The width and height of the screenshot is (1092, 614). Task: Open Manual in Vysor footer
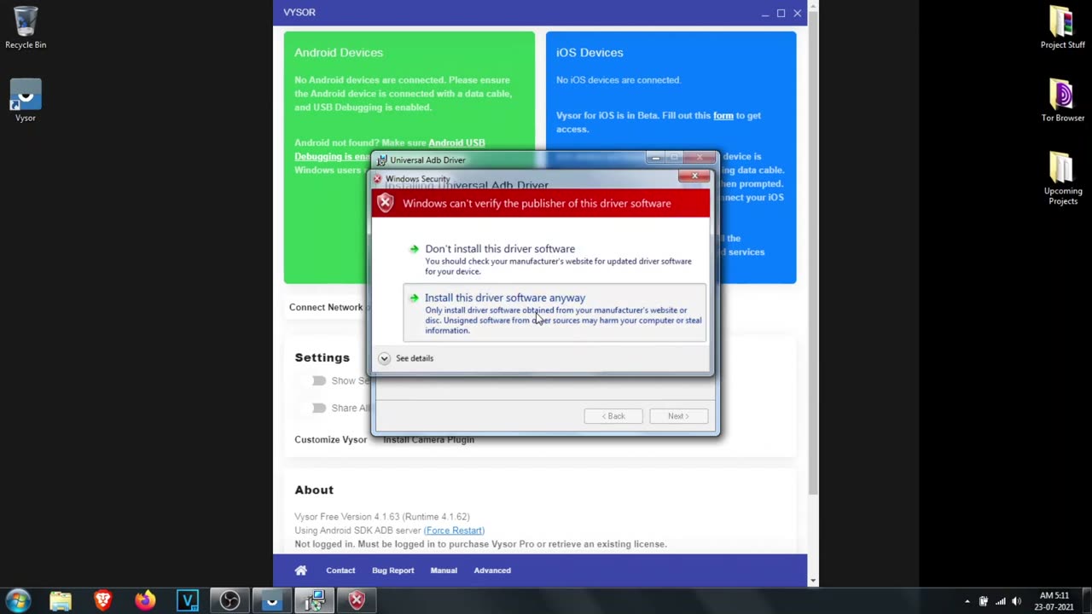[x=444, y=571]
